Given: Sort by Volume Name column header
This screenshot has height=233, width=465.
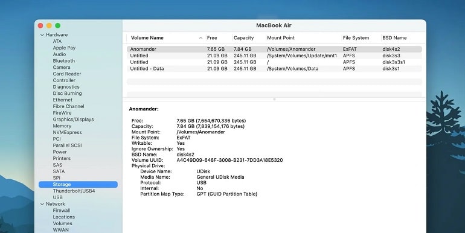Looking at the screenshot, I should click(147, 38).
